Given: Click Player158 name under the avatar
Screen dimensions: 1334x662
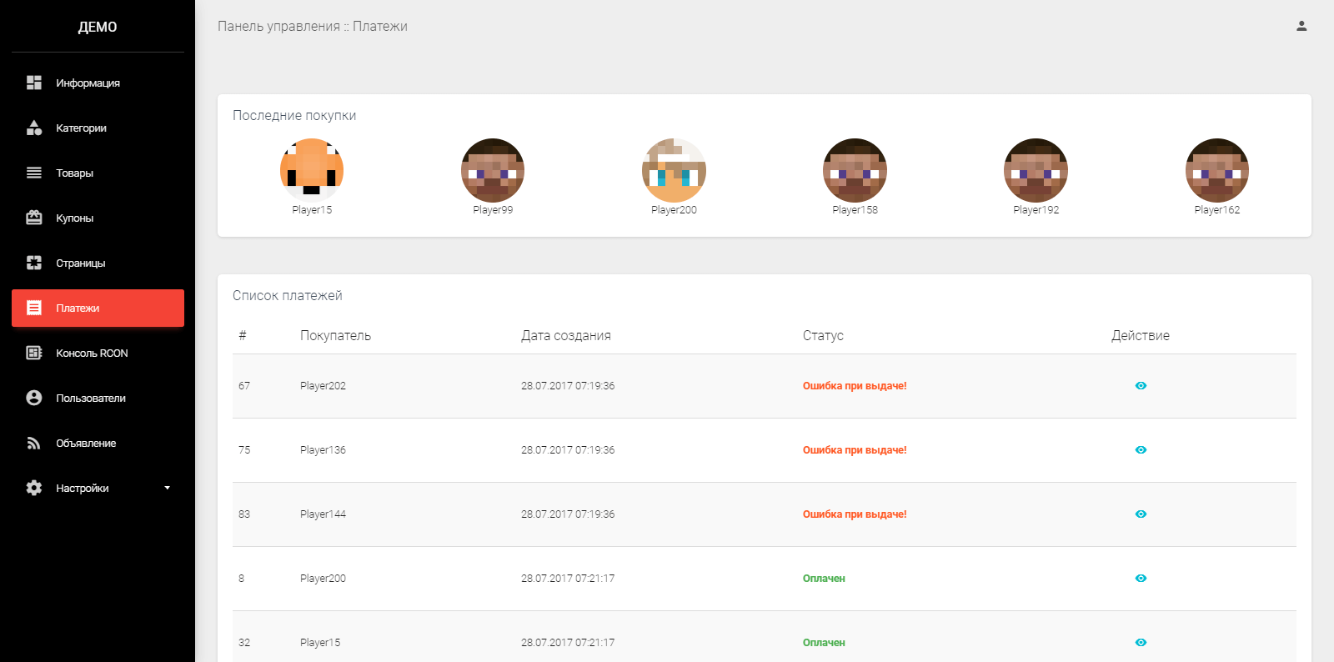Looking at the screenshot, I should (x=855, y=210).
